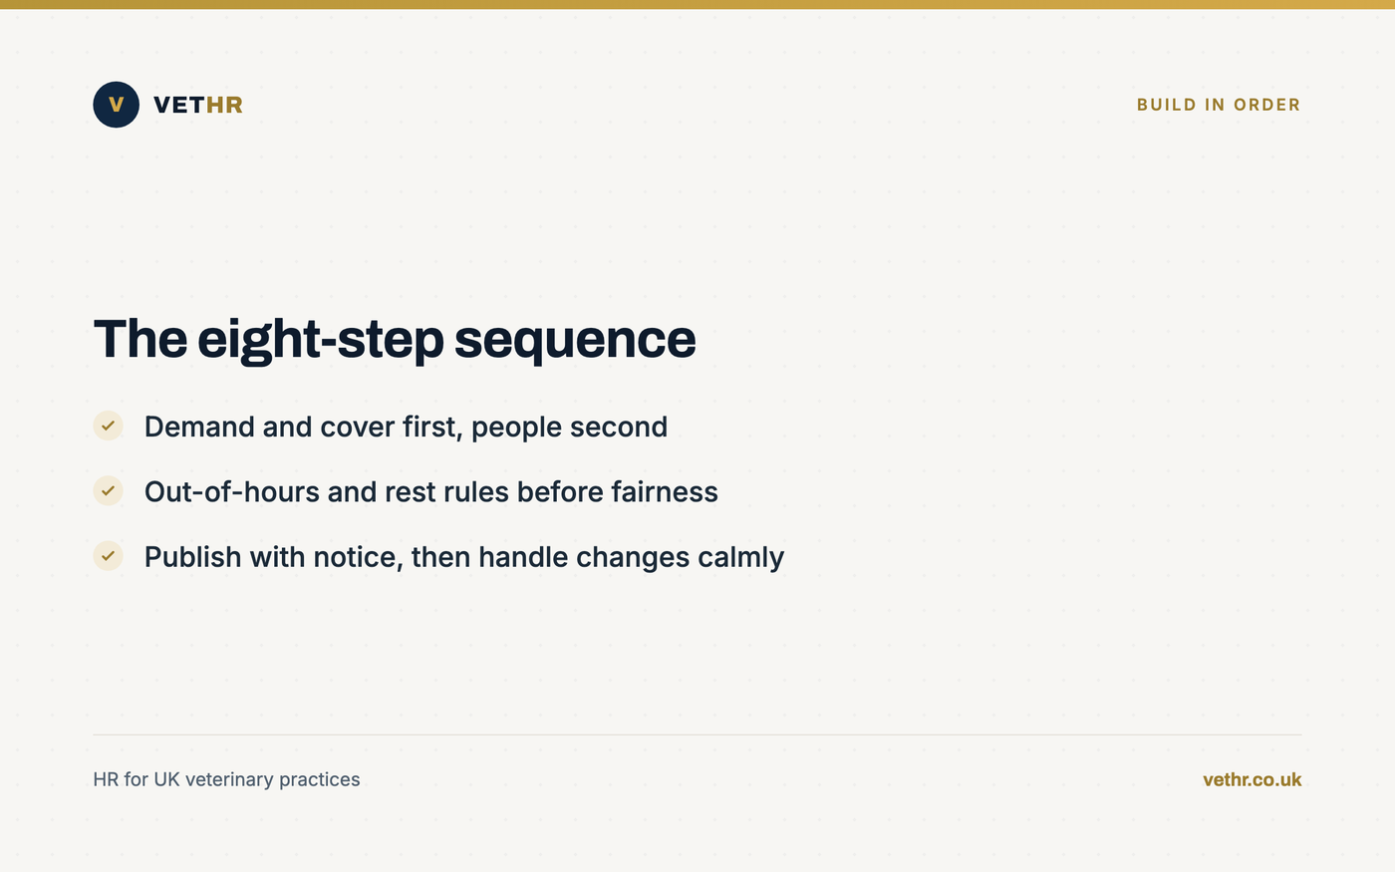This screenshot has height=872, width=1395.
Task: Click the thin divider line above the footer
Action: point(697,734)
